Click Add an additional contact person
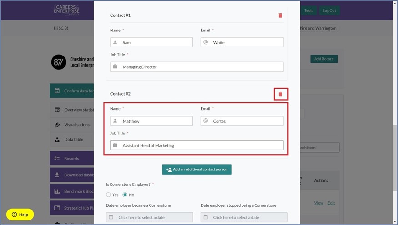This screenshot has height=225, width=398. click(x=196, y=169)
